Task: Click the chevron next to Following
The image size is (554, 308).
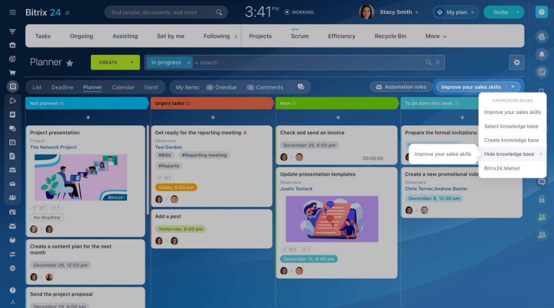Action: pos(236,36)
